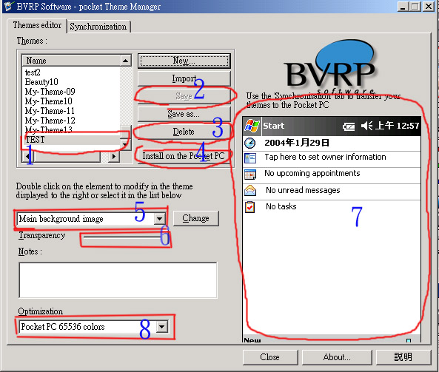
Task: Expand the Optimization Pocket PC 65536 colors dropdown
Action: click(162, 327)
